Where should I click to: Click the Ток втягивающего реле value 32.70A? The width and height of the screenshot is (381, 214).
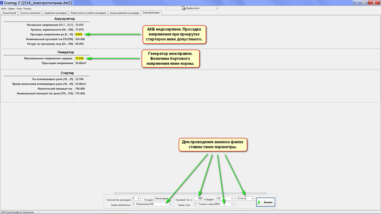[79, 79]
